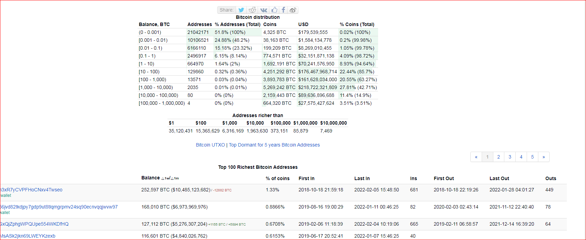Viewport: 586px width, 240px height.
Task: Click the wallet link under the wvw97 address
Action: pos(5,213)
